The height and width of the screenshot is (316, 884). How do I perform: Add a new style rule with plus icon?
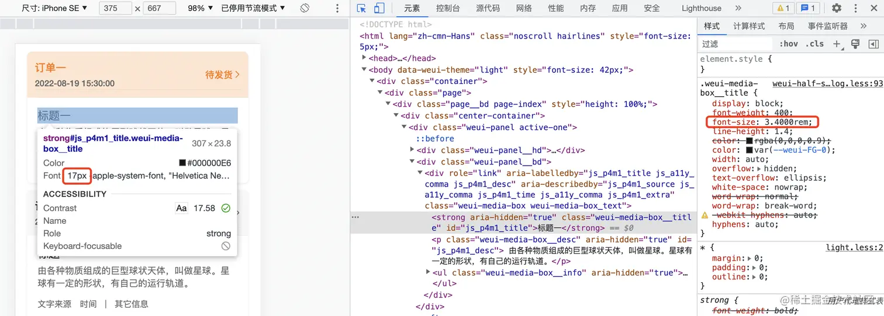(x=837, y=44)
